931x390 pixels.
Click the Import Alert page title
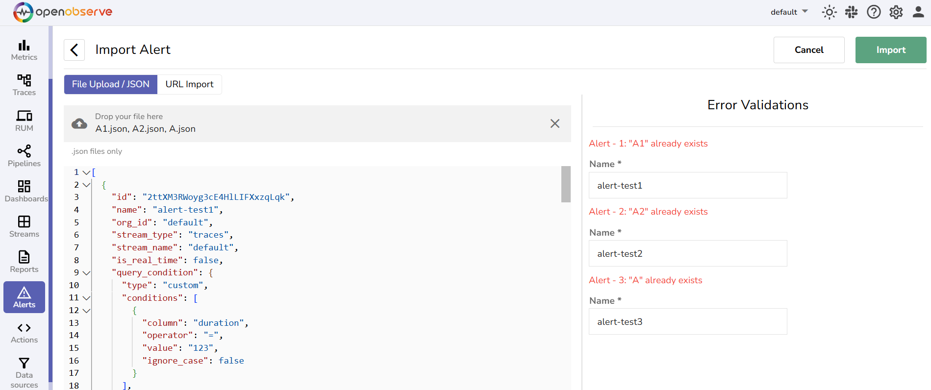pos(133,50)
